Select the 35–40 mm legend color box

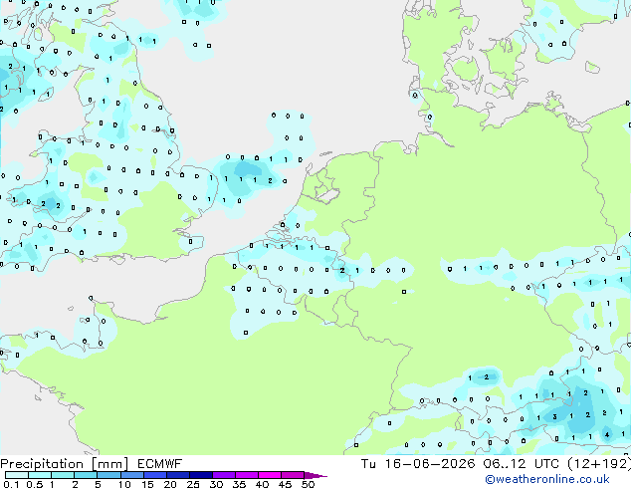pyautogui.click(x=246, y=475)
